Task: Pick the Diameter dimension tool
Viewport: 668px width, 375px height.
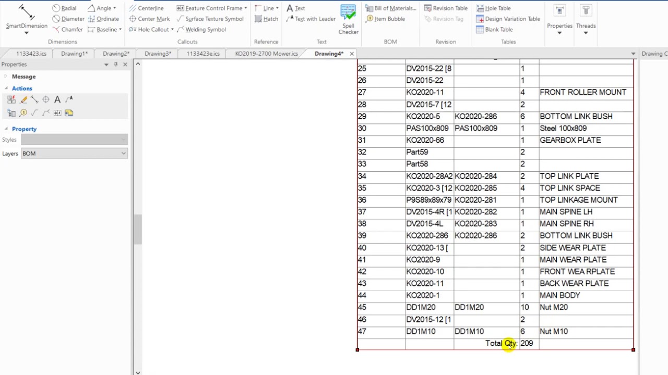Action: tap(68, 19)
